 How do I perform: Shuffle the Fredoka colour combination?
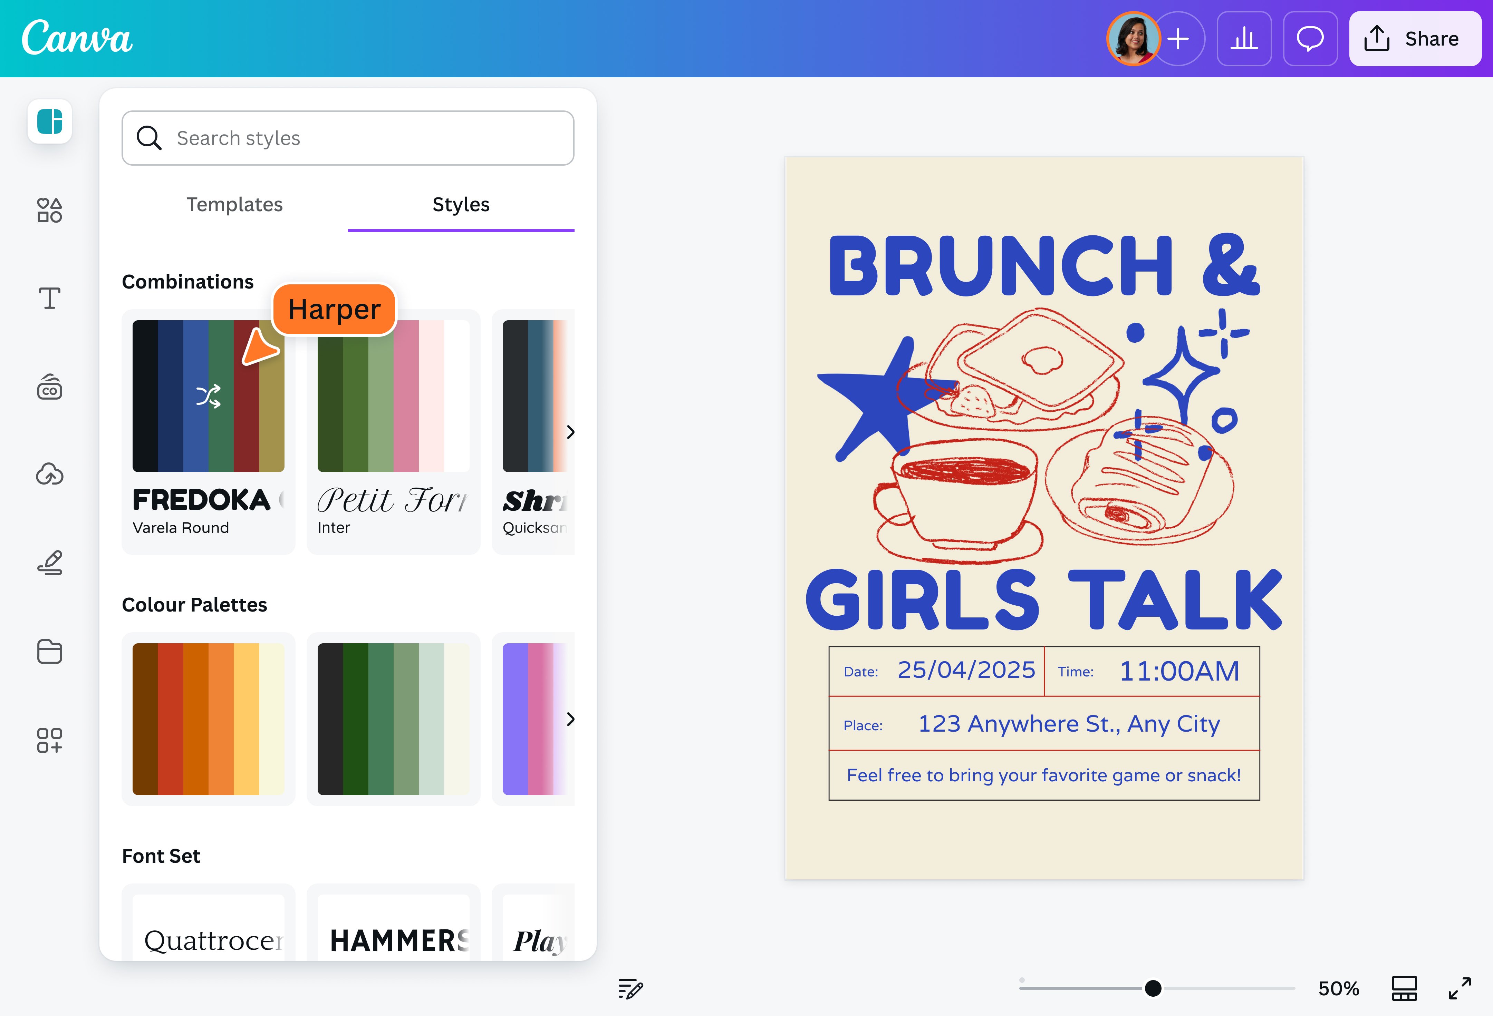point(209,395)
